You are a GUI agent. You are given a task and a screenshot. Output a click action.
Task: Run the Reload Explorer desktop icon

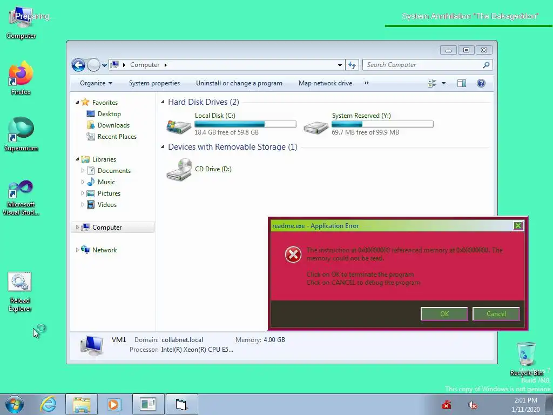(x=20, y=292)
